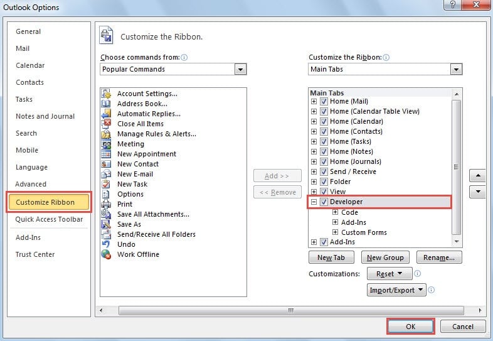Toggle the Add-Ins tab checkbox
Viewport: 493px width, 341px height.
pos(324,242)
